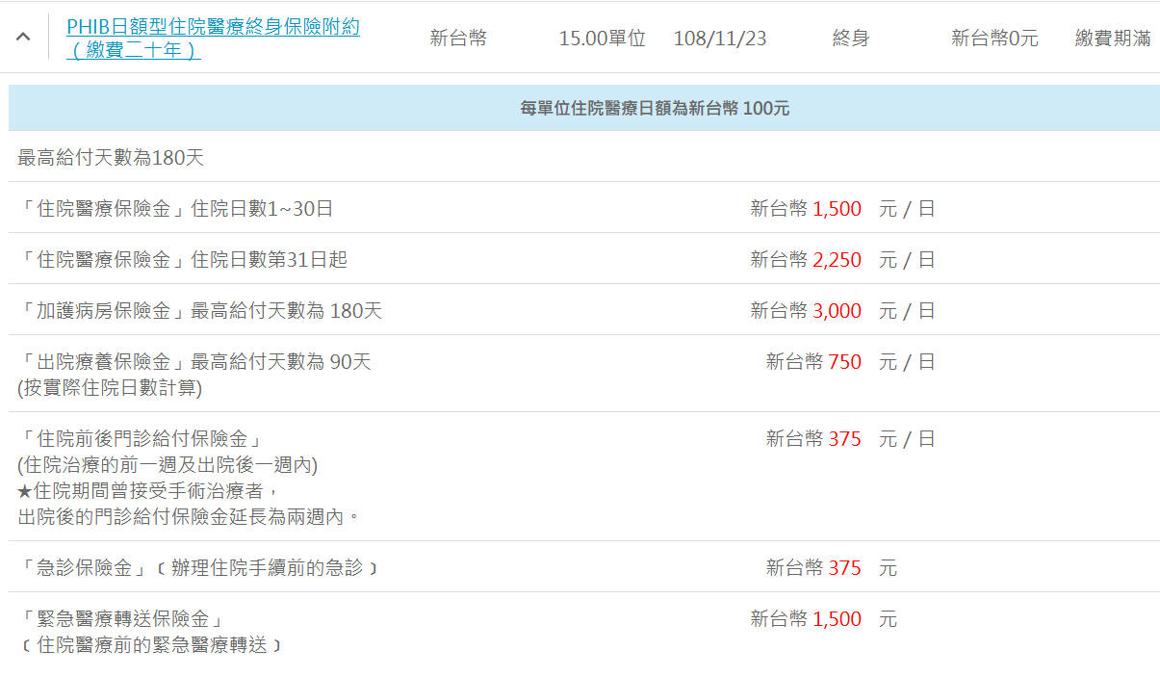Viewport: 1160px width, 677px height.
Task: Click the red 2,250 daily amount
Action: click(837, 260)
